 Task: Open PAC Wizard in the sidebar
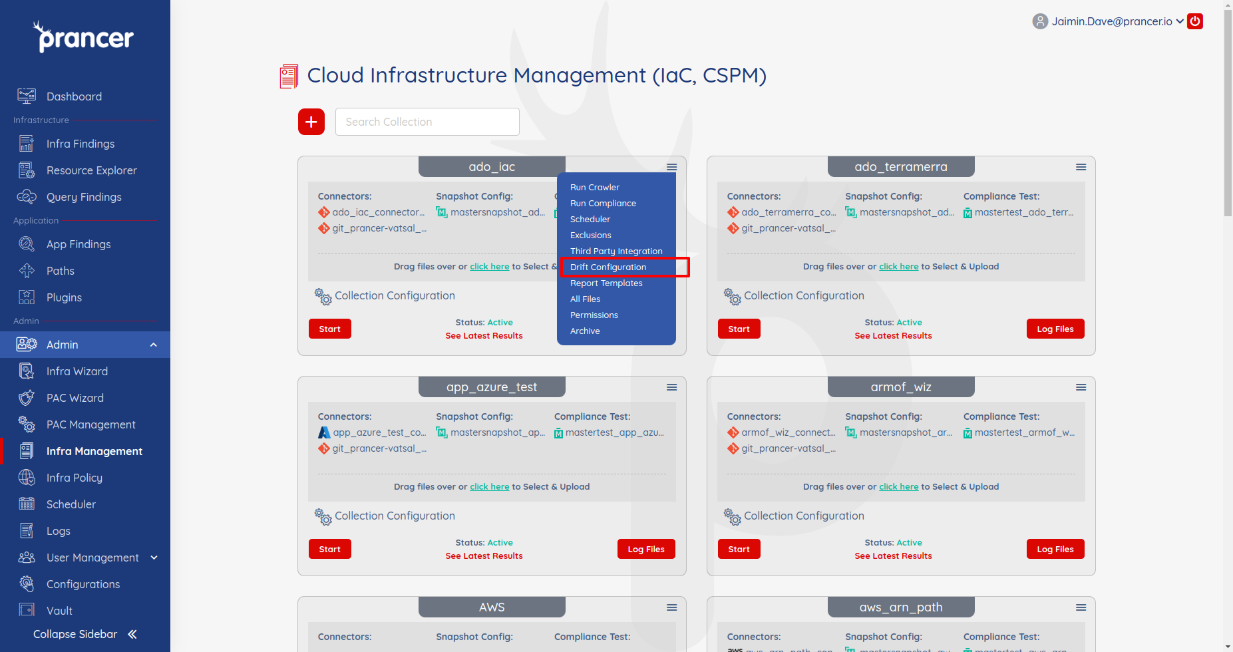(x=75, y=398)
